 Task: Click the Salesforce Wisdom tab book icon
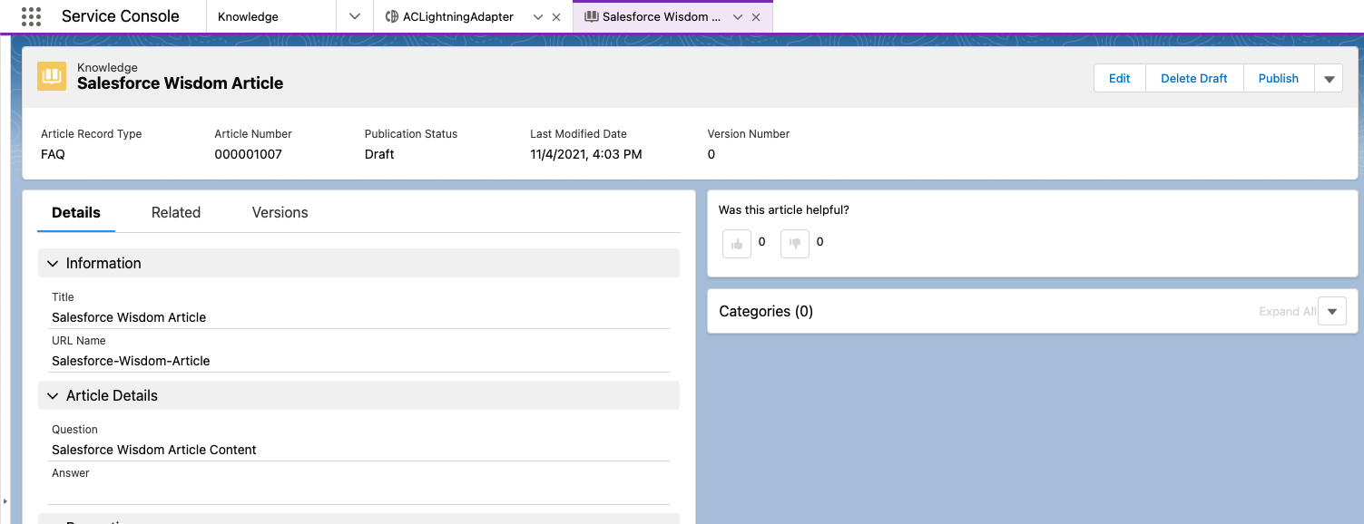[x=592, y=16]
